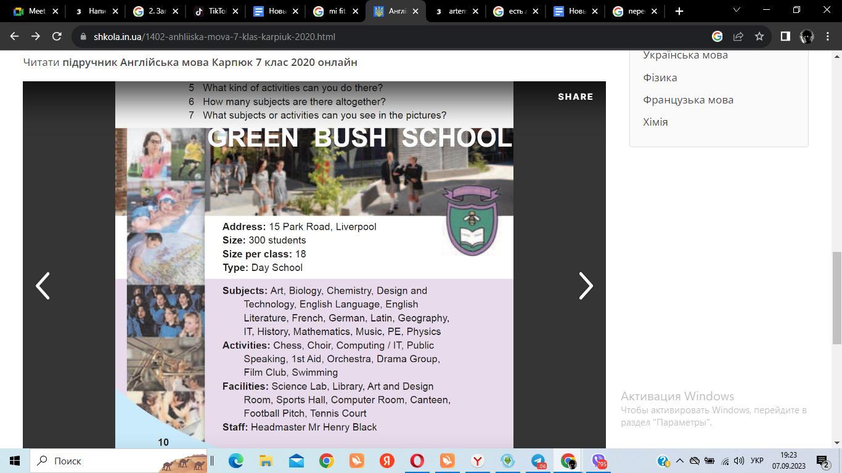Image resolution: width=842 pixels, height=473 pixels.
Task: Click the share page icon in address bar
Action: click(738, 36)
